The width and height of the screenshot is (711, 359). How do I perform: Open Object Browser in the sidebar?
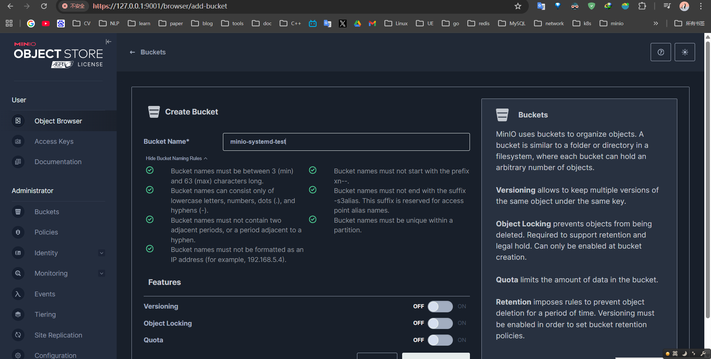(58, 121)
